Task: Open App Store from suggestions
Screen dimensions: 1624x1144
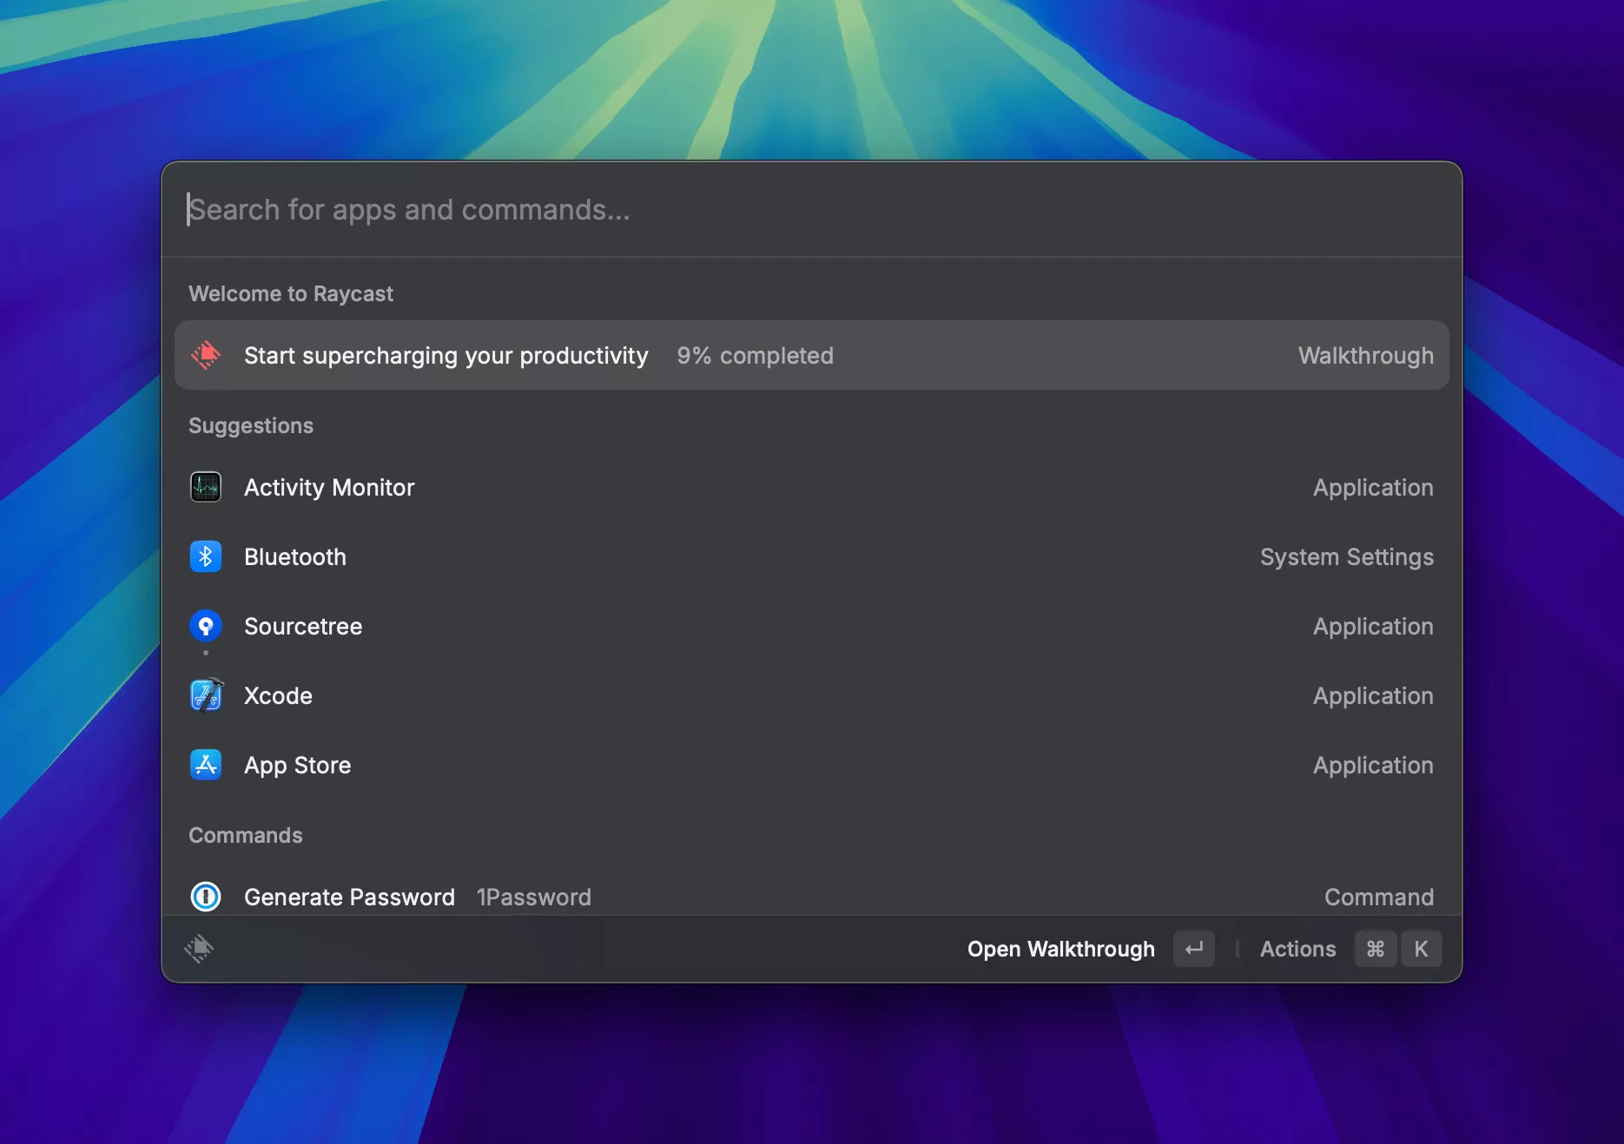Action: point(297,766)
